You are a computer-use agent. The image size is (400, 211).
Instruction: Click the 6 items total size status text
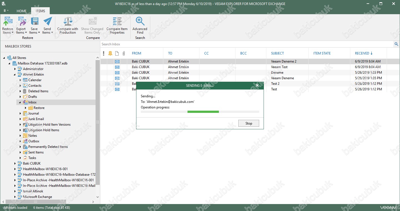pos(52,208)
